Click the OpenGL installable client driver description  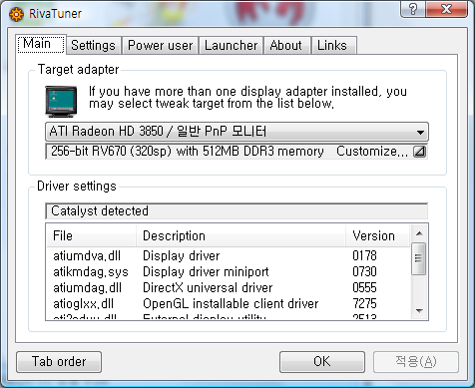point(231,304)
